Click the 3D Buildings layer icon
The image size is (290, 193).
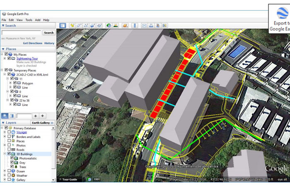(x=13, y=154)
